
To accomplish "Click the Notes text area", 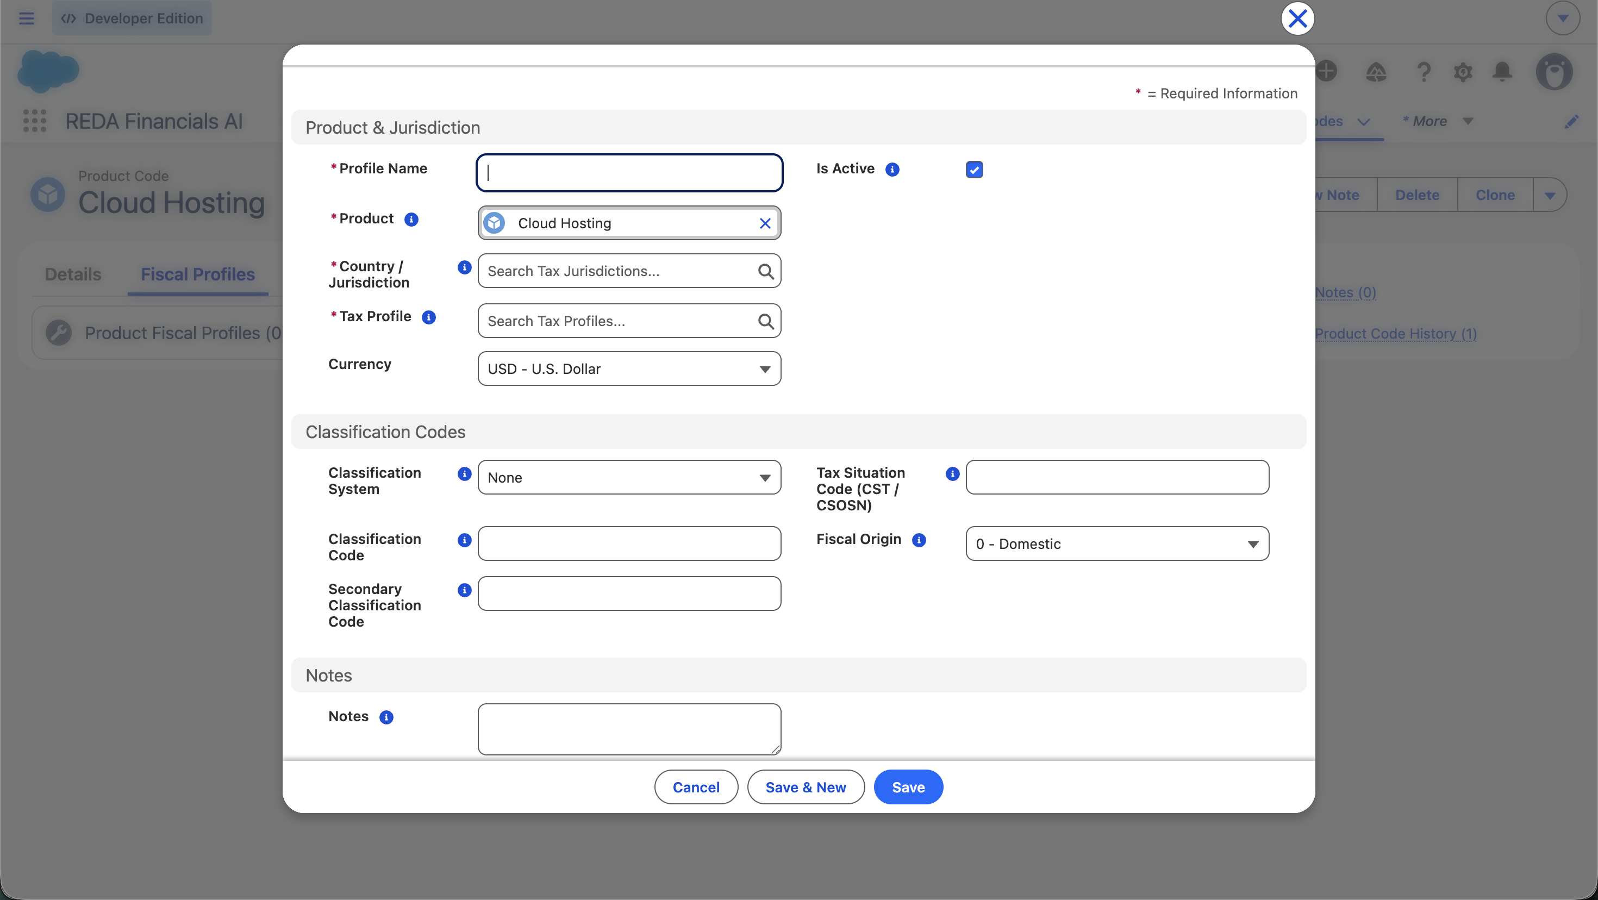I will (x=629, y=729).
